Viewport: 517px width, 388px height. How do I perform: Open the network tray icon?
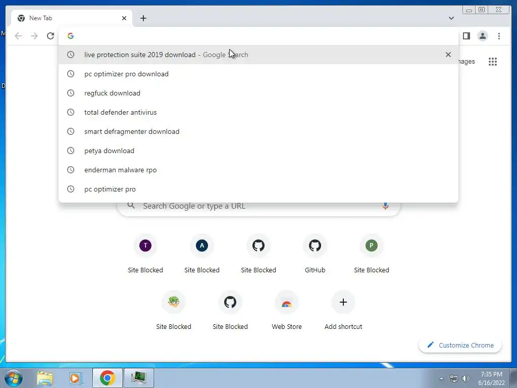pos(454,378)
